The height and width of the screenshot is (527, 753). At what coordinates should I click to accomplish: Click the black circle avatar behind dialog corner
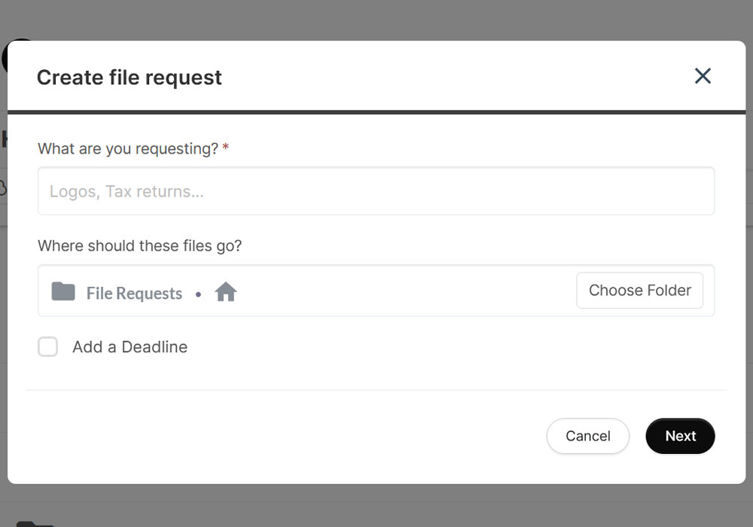click(5, 56)
